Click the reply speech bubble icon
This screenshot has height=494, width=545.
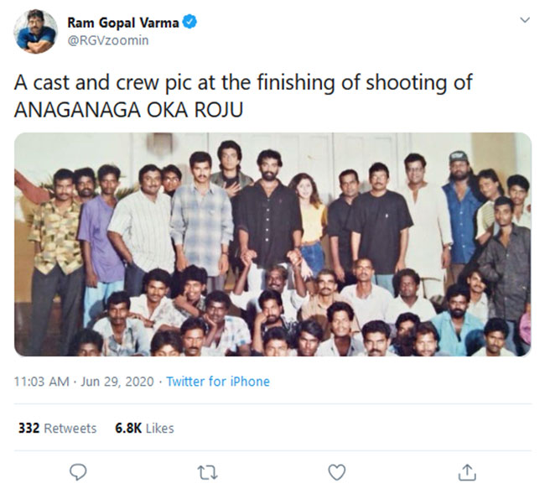click(x=78, y=472)
